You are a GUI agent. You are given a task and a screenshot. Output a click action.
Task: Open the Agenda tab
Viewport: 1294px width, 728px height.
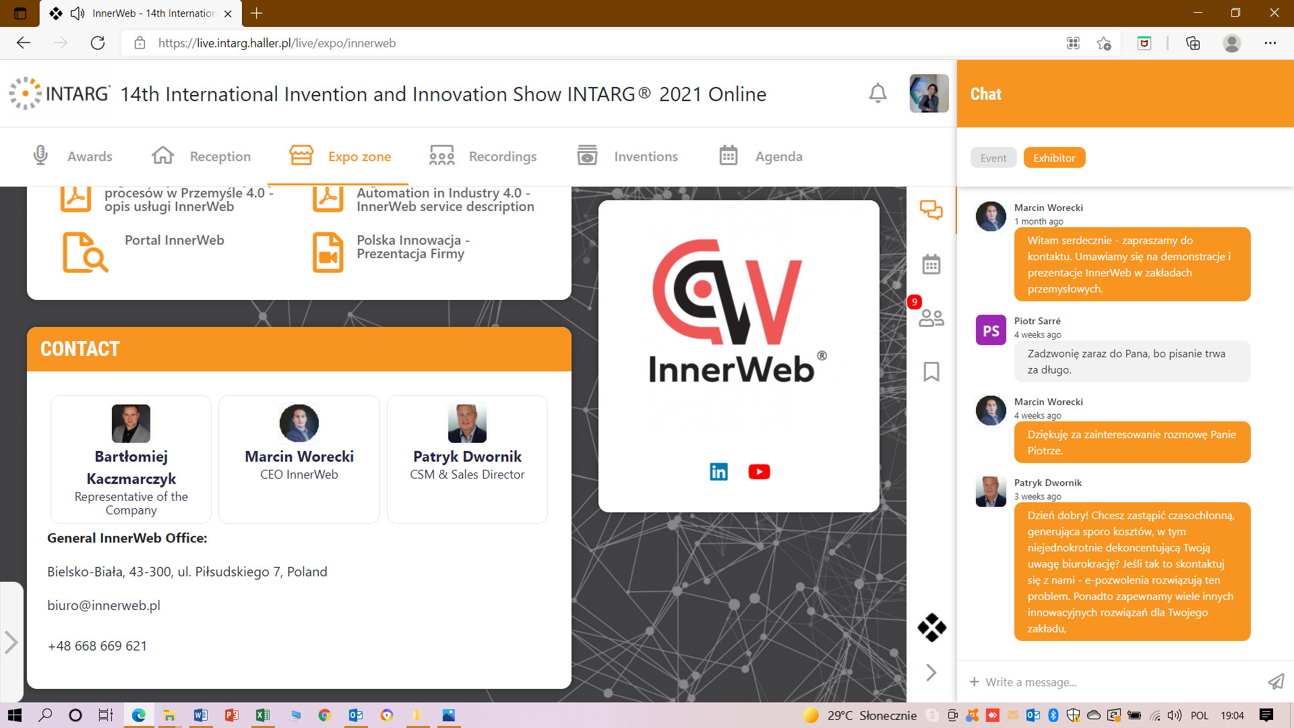point(760,156)
